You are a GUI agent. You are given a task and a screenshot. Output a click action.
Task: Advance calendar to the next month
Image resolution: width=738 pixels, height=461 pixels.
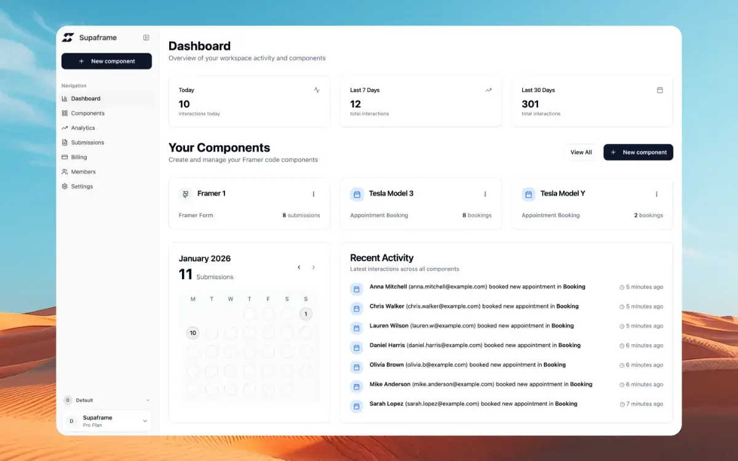[x=314, y=267]
